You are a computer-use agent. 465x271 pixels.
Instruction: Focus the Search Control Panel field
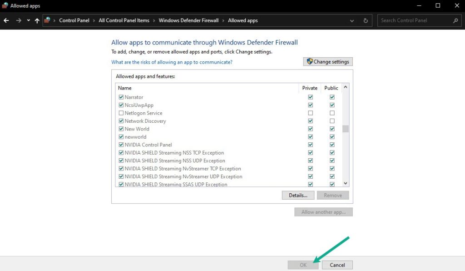pos(419,20)
